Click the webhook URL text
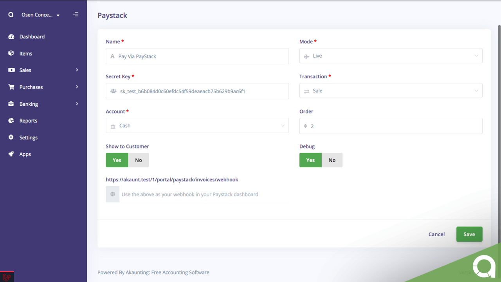The image size is (501, 282). 172,179
